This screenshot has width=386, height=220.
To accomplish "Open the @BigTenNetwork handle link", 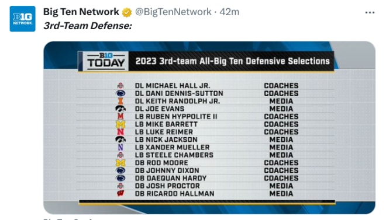I will click(x=173, y=12).
